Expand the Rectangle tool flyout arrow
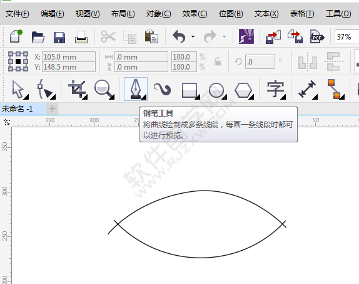Image resolution: width=359 pixels, height=284 pixels. tap(198, 97)
